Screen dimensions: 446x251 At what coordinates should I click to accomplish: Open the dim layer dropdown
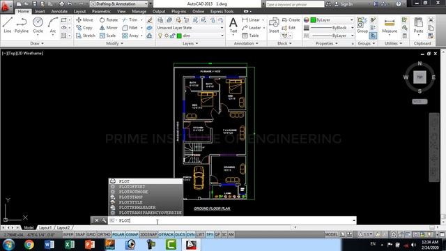point(190,36)
